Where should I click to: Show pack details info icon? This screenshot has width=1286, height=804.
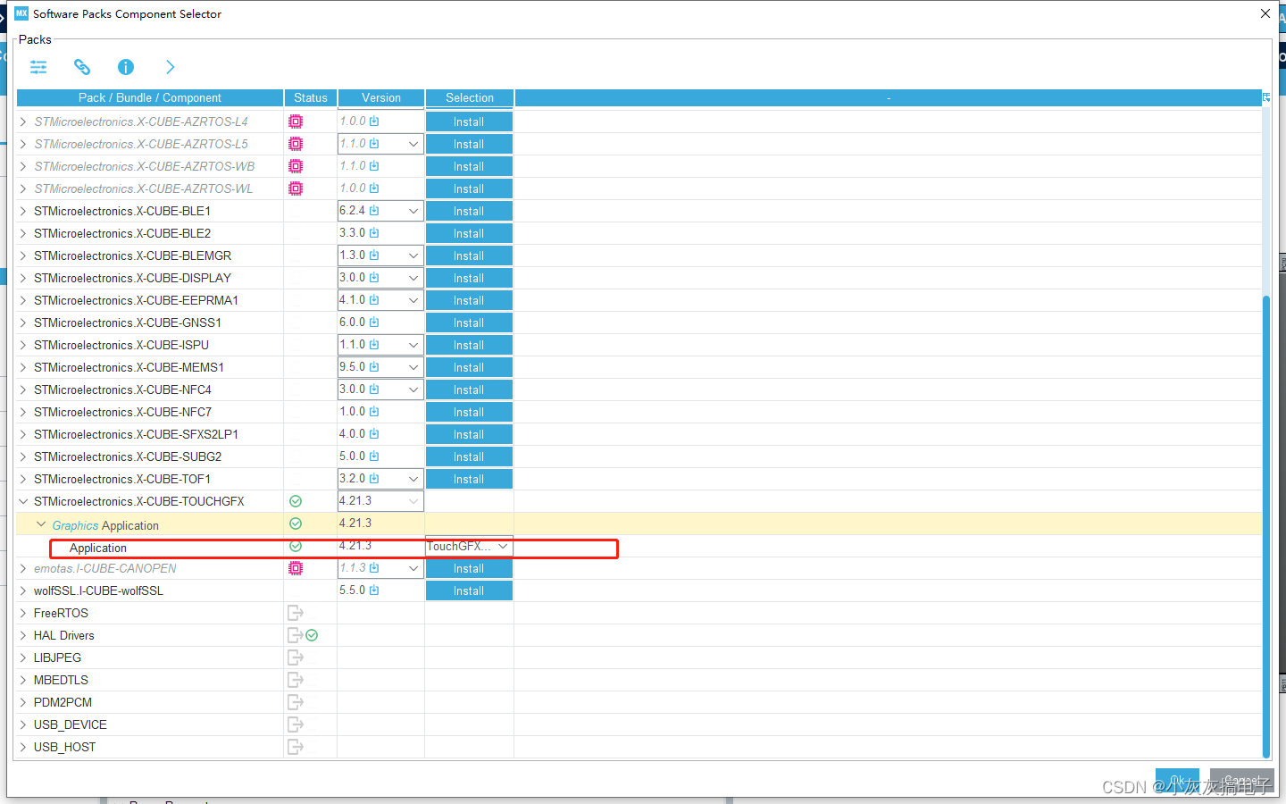pyautogui.click(x=126, y=67)
